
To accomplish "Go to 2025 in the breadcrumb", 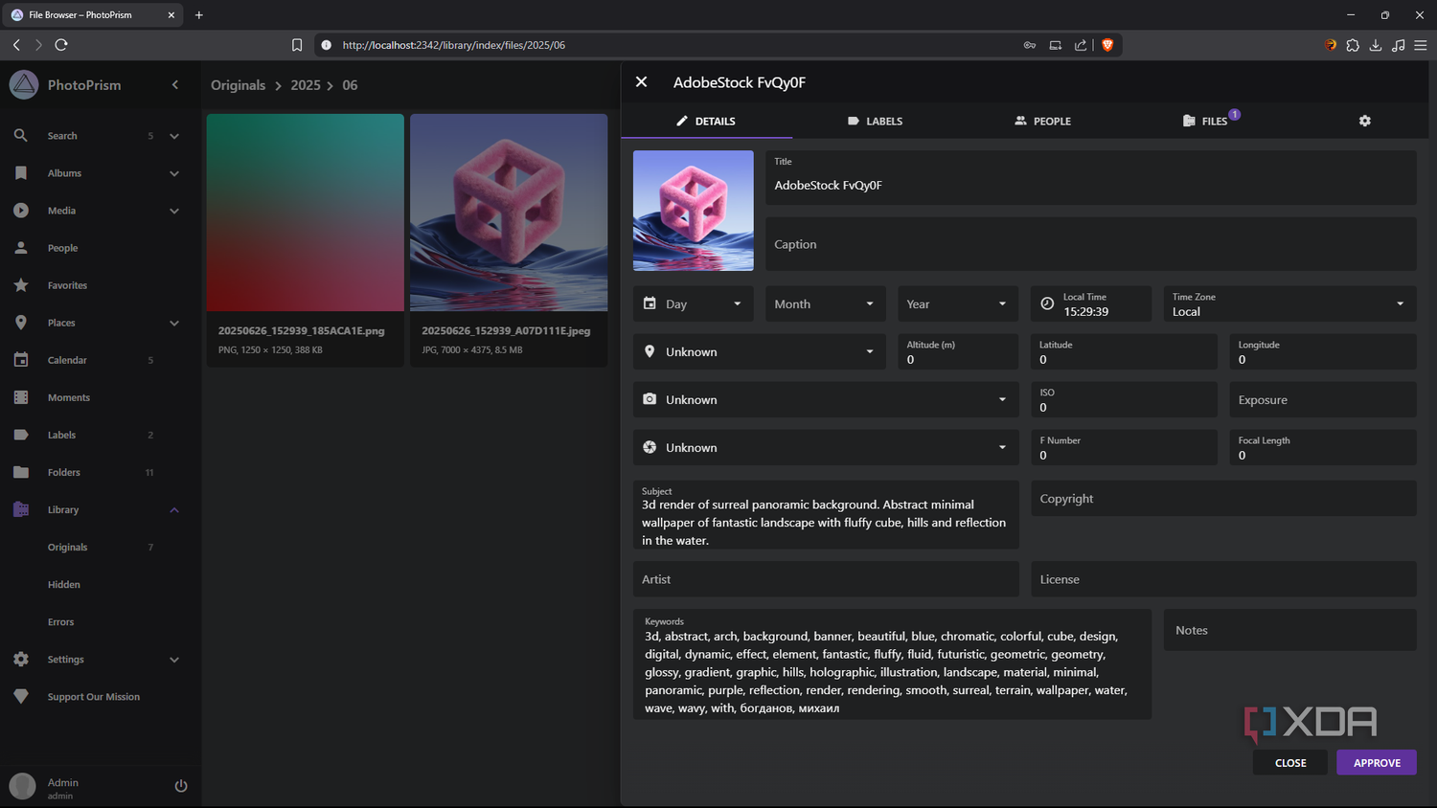I will coord(306,85).
